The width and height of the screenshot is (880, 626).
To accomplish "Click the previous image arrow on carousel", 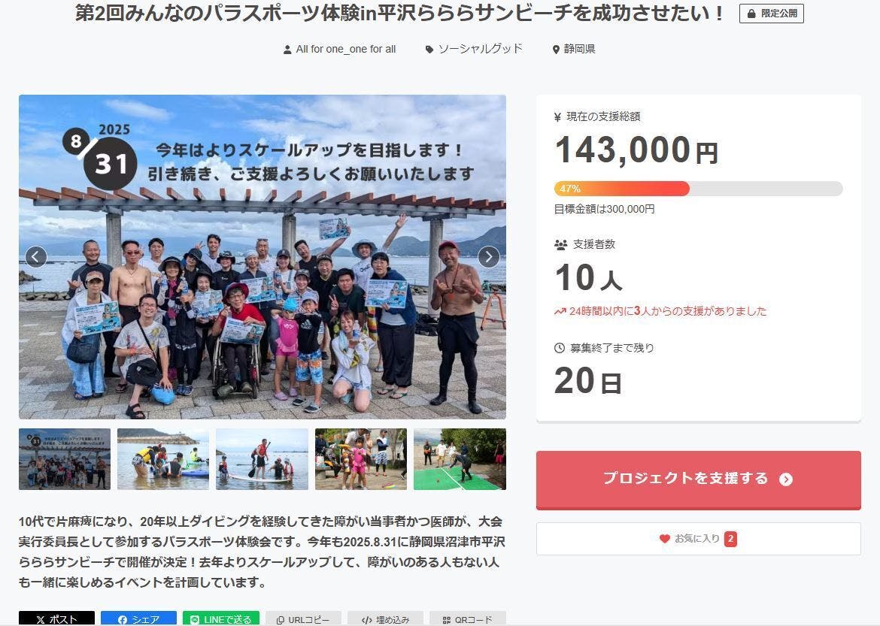I will pyautogui.click(x=36, y=257).
